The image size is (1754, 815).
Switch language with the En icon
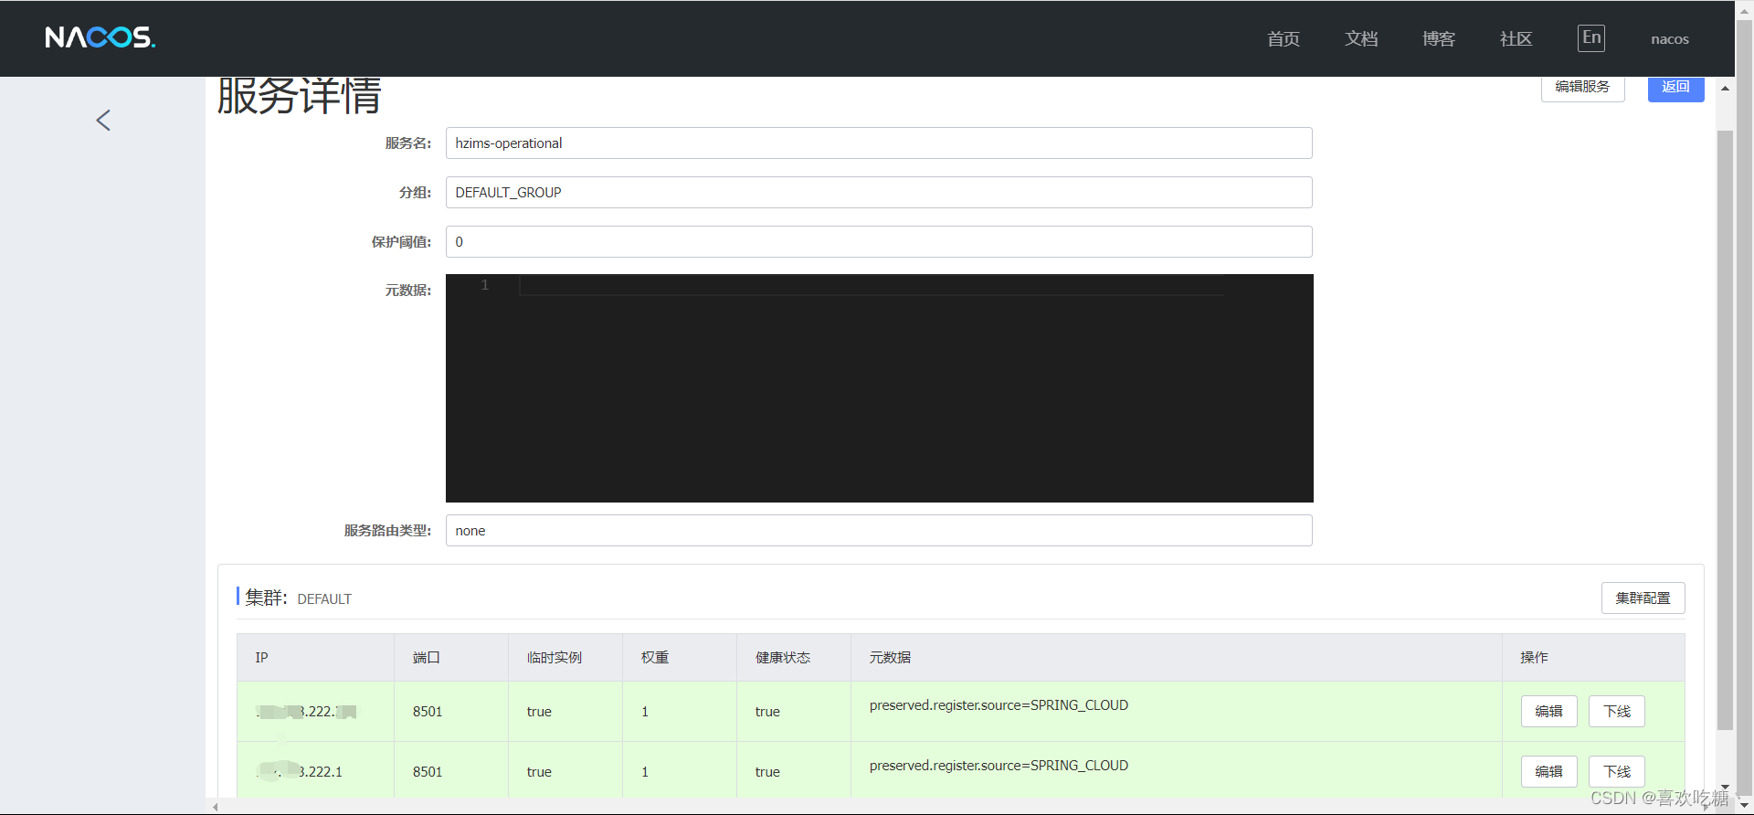[x=1591, y=37]
